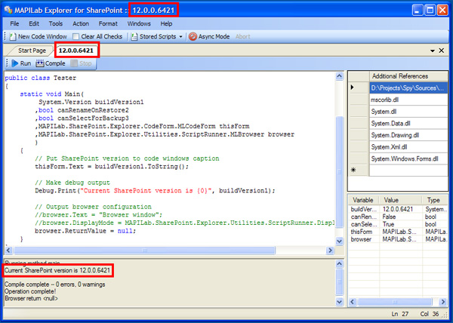This screenshot has height=323, width=453.
Task: Click the Compile toolbar icon
Action: pos(40,63)
